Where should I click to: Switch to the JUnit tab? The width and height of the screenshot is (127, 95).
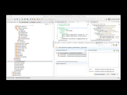39,22
